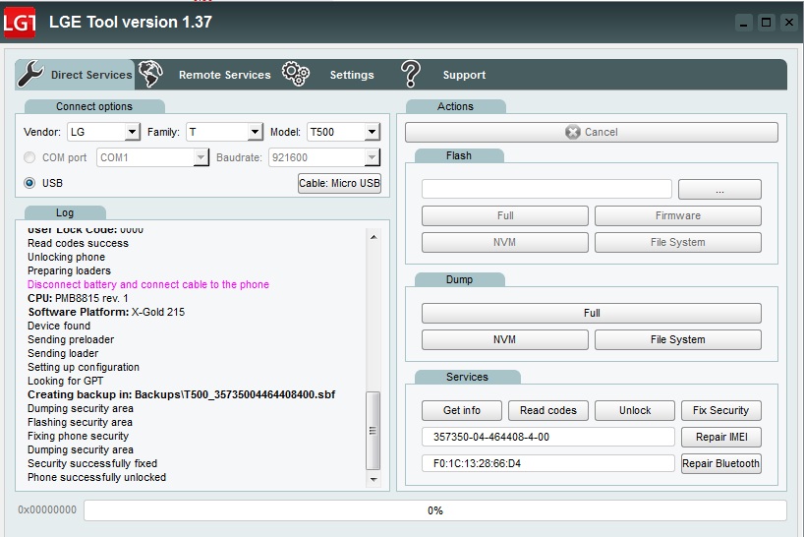Screen dimensions: 804x537
Task: Click the Bluetooth address field F0:1C:13:28:66:D4
Action: point(548,463)
